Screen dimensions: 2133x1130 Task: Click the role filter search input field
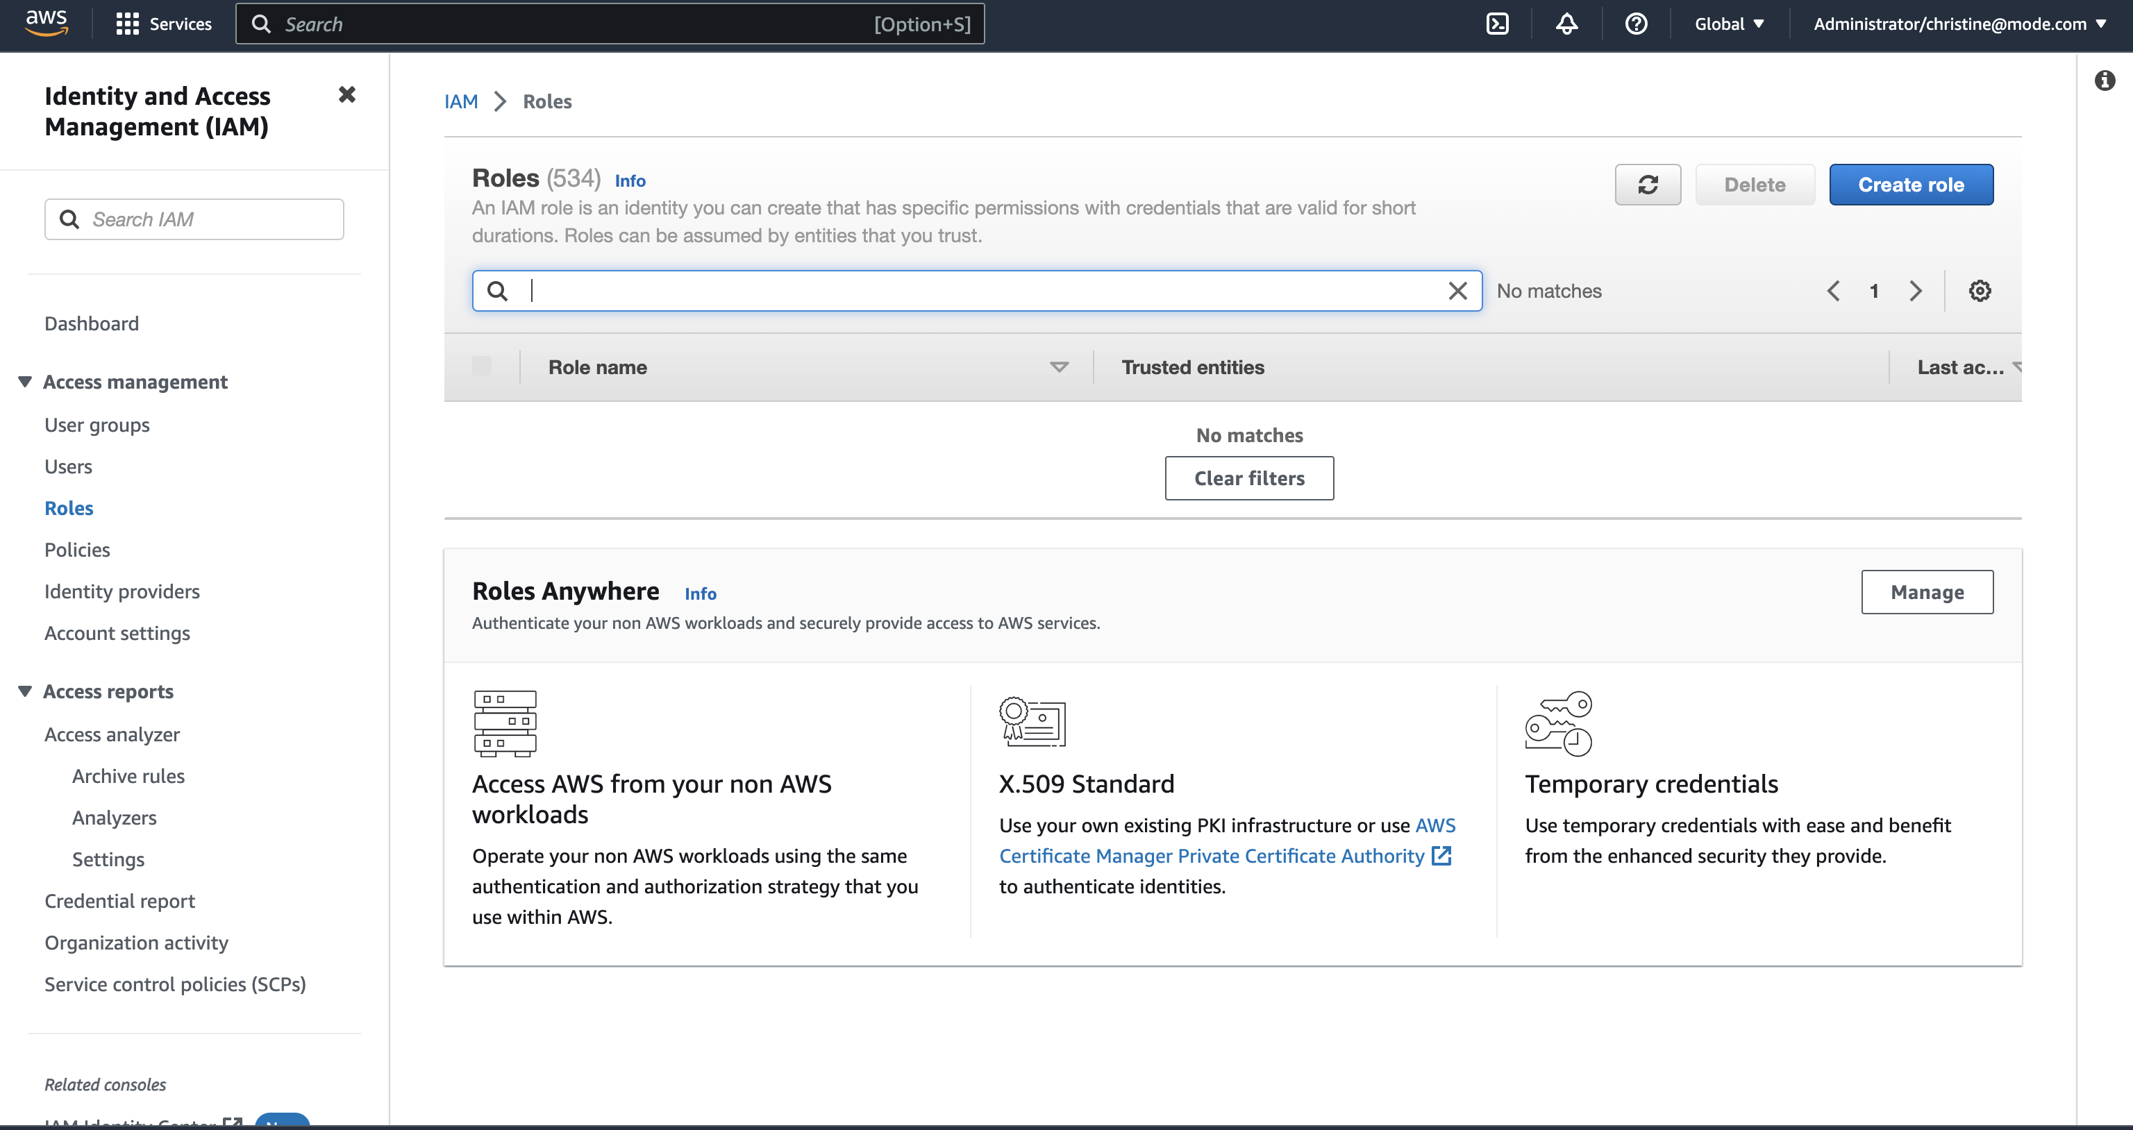pos(978,291)
